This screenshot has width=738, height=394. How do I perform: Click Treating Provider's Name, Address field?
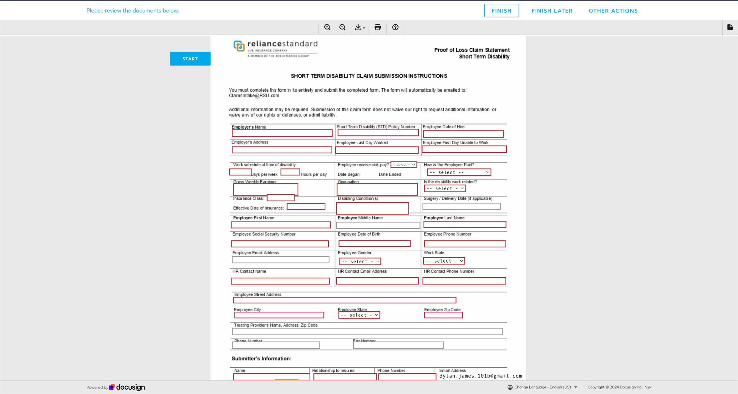[x=368, y=331]
